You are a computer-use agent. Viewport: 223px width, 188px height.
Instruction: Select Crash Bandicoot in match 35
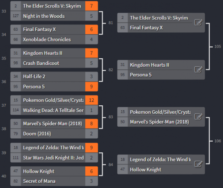click(x=54, y=63)
